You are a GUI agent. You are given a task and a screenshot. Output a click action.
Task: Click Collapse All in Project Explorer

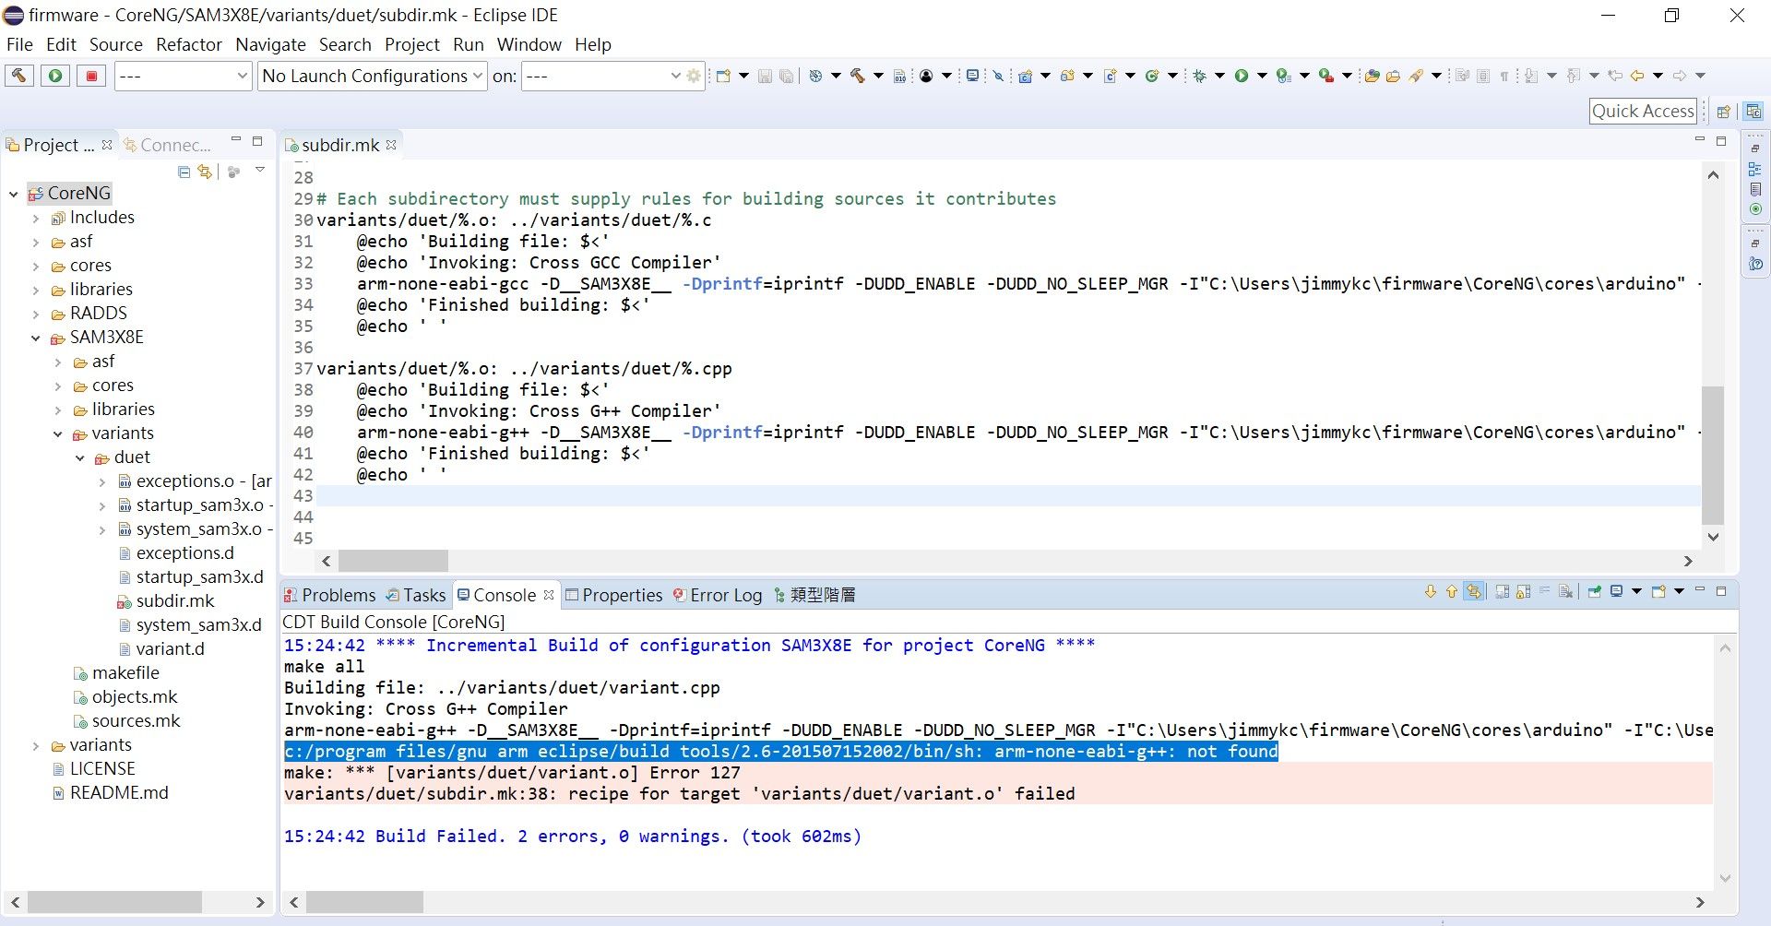(x=184, y=172)
